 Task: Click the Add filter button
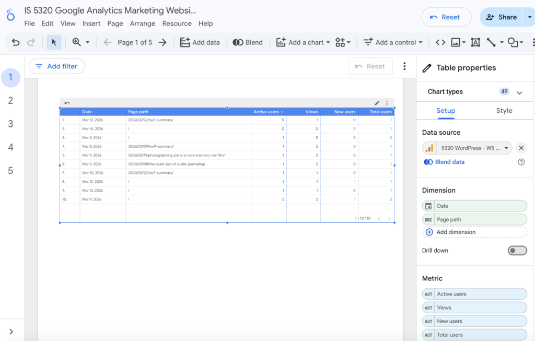(x=56, y=66)
